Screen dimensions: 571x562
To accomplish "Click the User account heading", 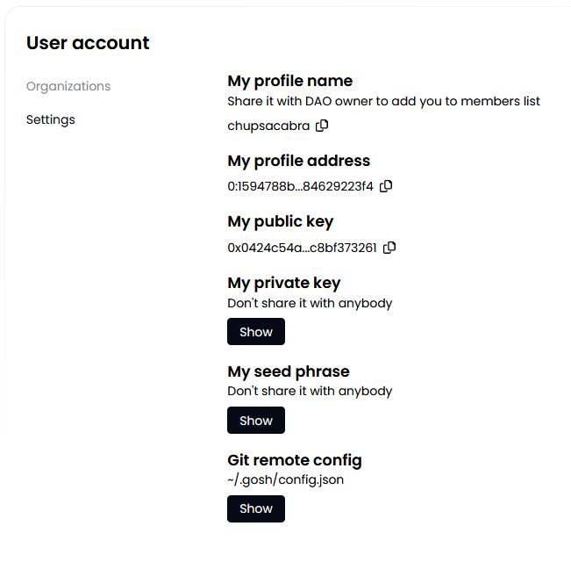I will tap(88, 43).
